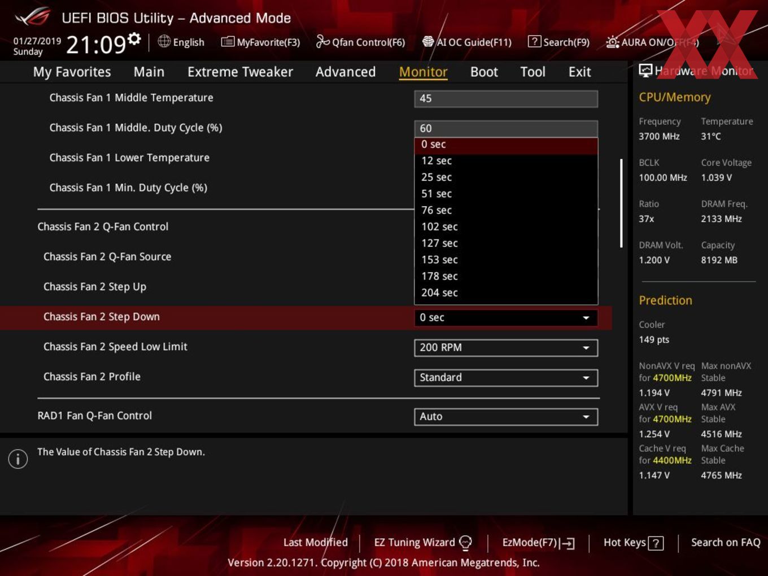Click the settings list scrollbar

point(621,203)
